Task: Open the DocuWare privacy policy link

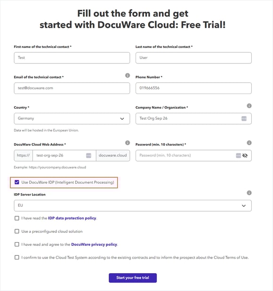Action: 94,244
